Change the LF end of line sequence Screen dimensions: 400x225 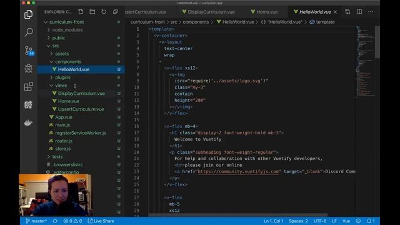click(x=334, y=221)
